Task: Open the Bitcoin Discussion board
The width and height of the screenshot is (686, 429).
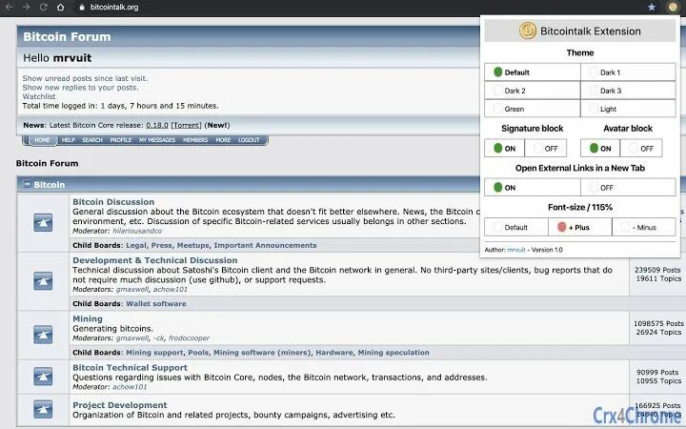Action: click(x=113, y=202)
